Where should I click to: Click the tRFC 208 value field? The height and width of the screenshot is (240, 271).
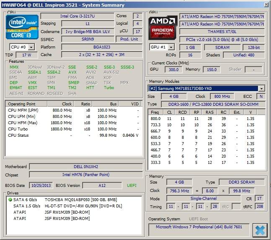[x=260, y=207]
